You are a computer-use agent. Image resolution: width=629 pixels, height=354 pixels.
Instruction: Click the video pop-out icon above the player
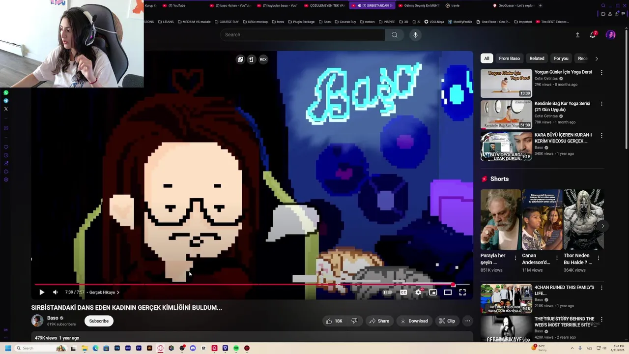click(240, 59)
